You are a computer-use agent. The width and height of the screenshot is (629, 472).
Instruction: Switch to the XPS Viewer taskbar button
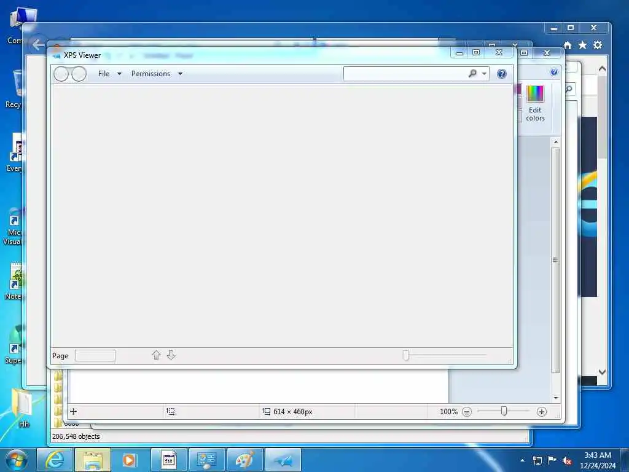coord(283,460)
